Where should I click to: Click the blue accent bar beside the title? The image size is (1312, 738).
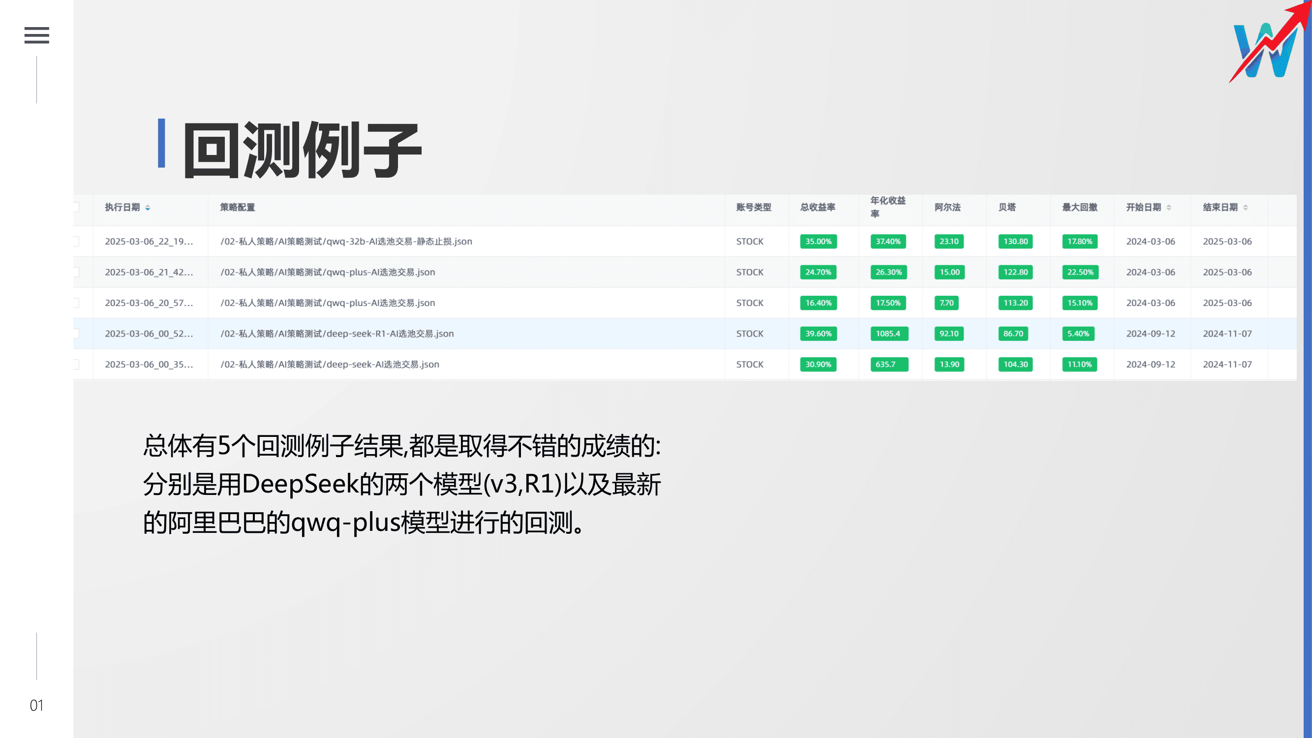click(x=161, y=143)
